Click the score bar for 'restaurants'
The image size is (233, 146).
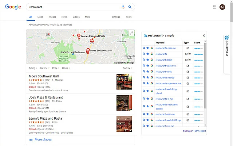(x=198, y=54)
